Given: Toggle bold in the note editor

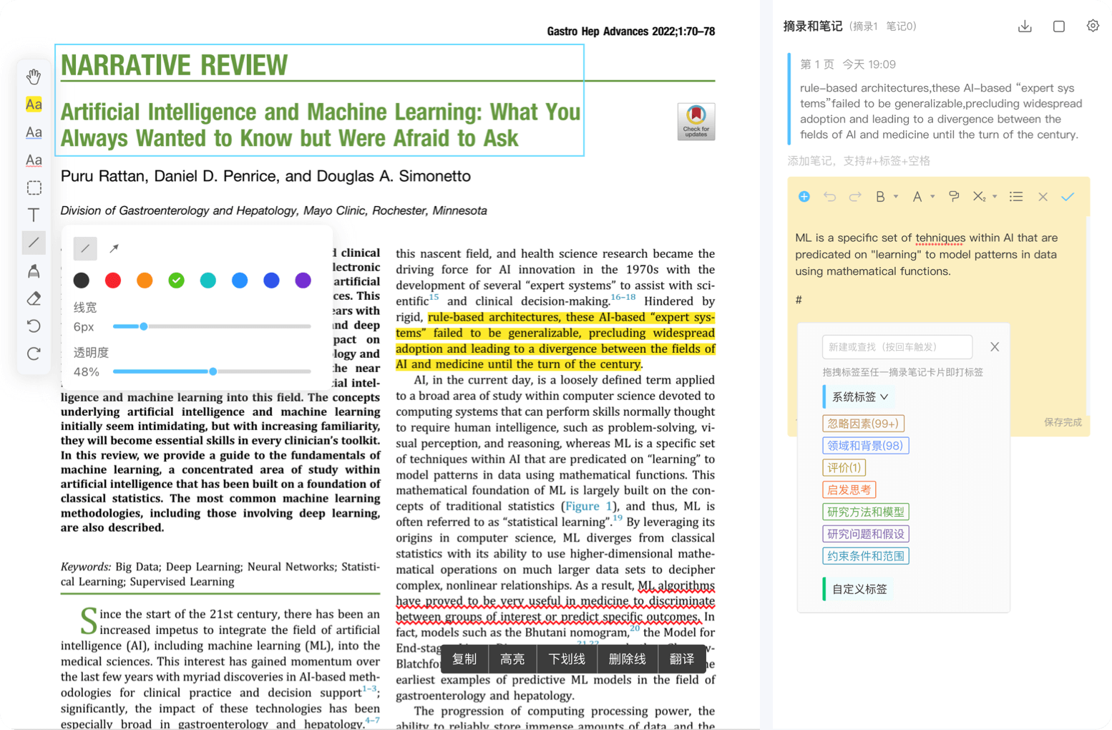Looking at the screenshot, I should pos(881,197).
